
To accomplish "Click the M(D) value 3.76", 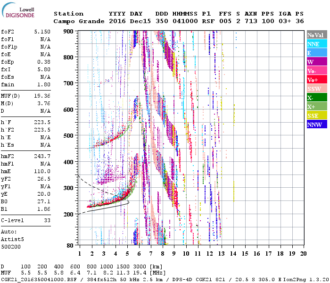I will [44, 104].
